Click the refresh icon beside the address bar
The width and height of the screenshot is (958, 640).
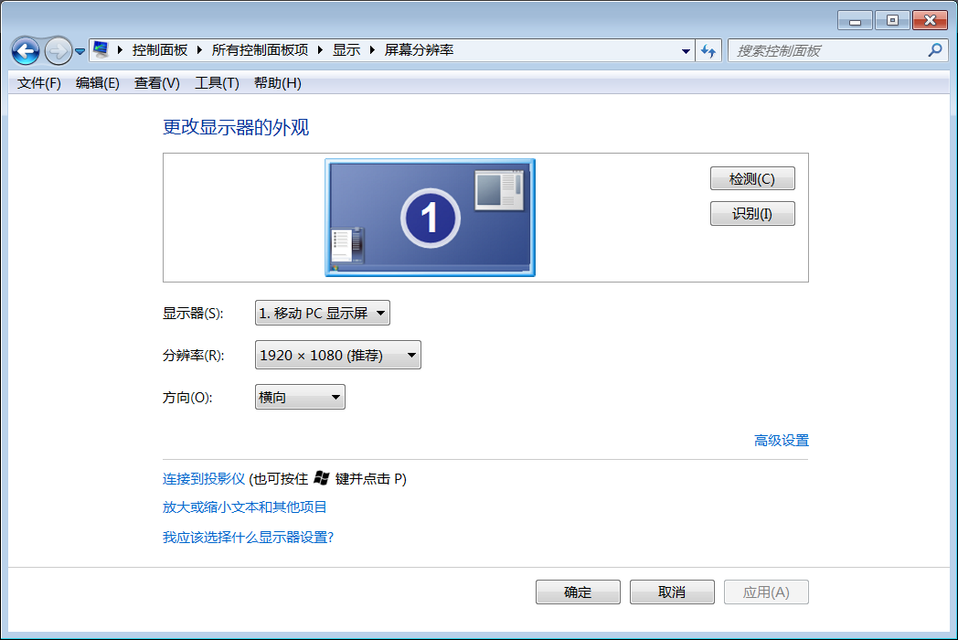[x=708, y=50]
